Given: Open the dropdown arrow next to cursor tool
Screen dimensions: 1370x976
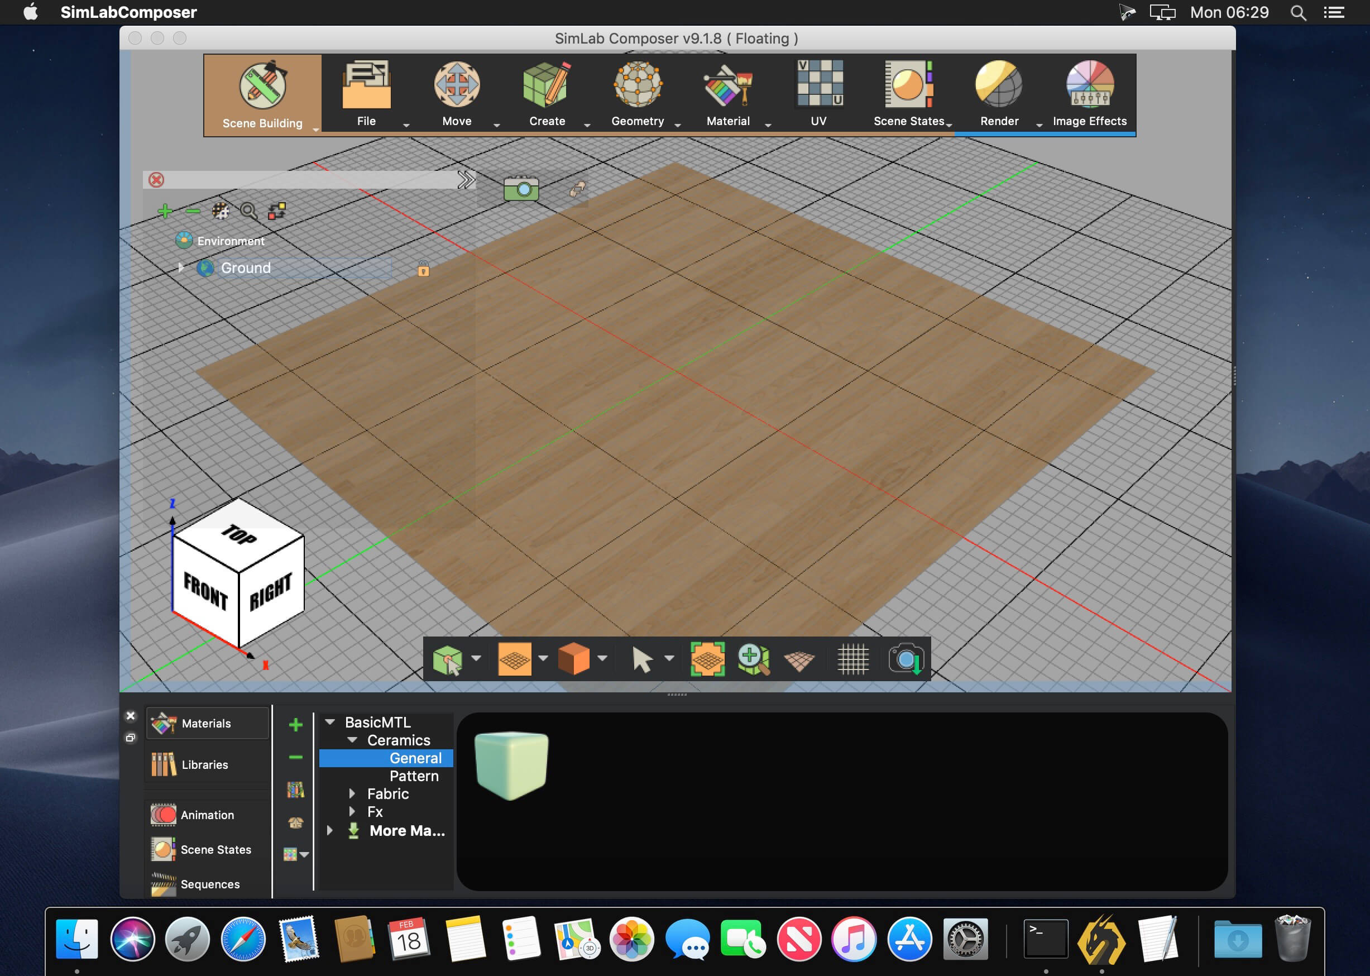Looking at the screenshot, I should [x=669, y=658].
